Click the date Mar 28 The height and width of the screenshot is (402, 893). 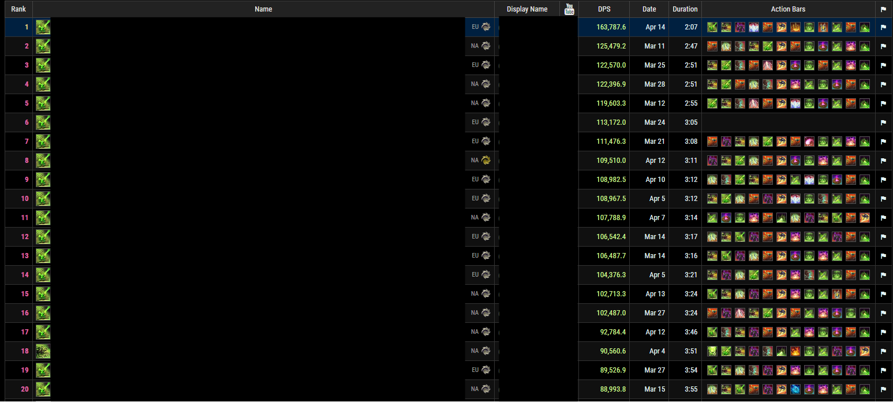point(655,84)
